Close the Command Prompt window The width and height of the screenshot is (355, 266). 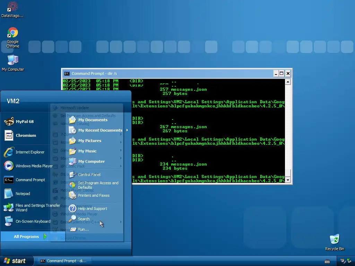coord(288,73)
